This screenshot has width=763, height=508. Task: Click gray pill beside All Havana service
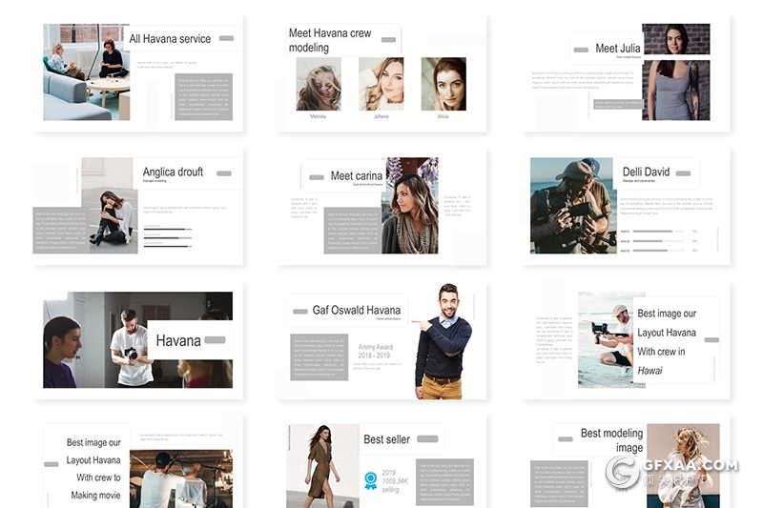[x=226, y=39]
